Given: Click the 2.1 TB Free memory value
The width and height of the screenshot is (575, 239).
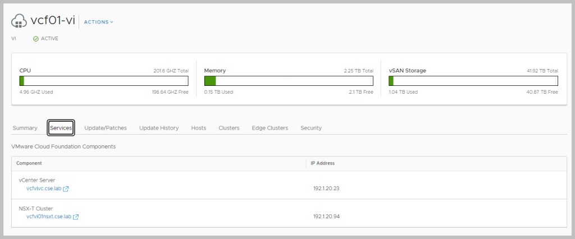Looking at the screenshot, I should (x=361, y=92).
